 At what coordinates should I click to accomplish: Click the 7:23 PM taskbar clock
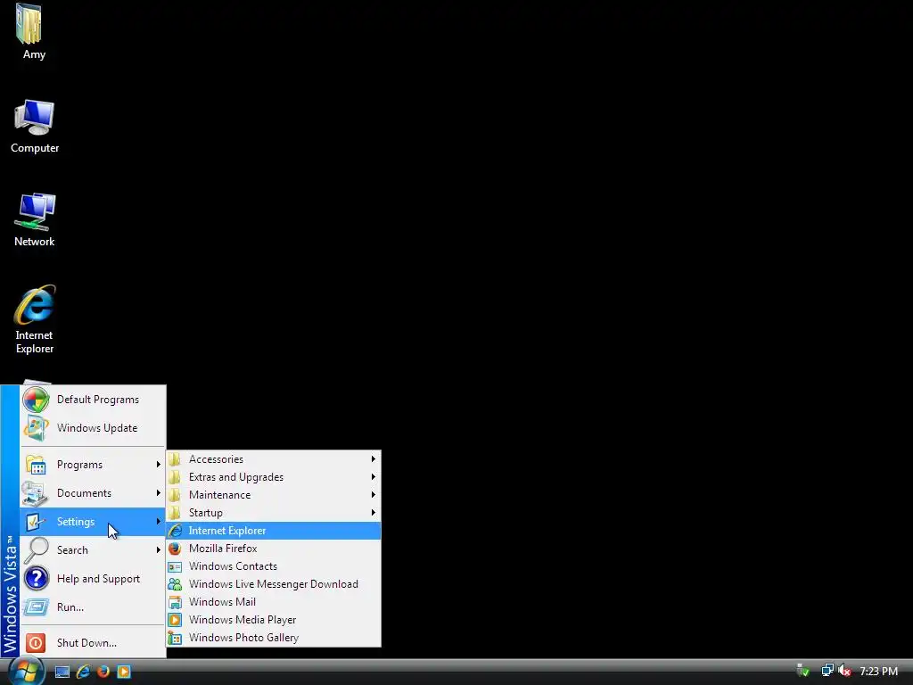[878, 671]
